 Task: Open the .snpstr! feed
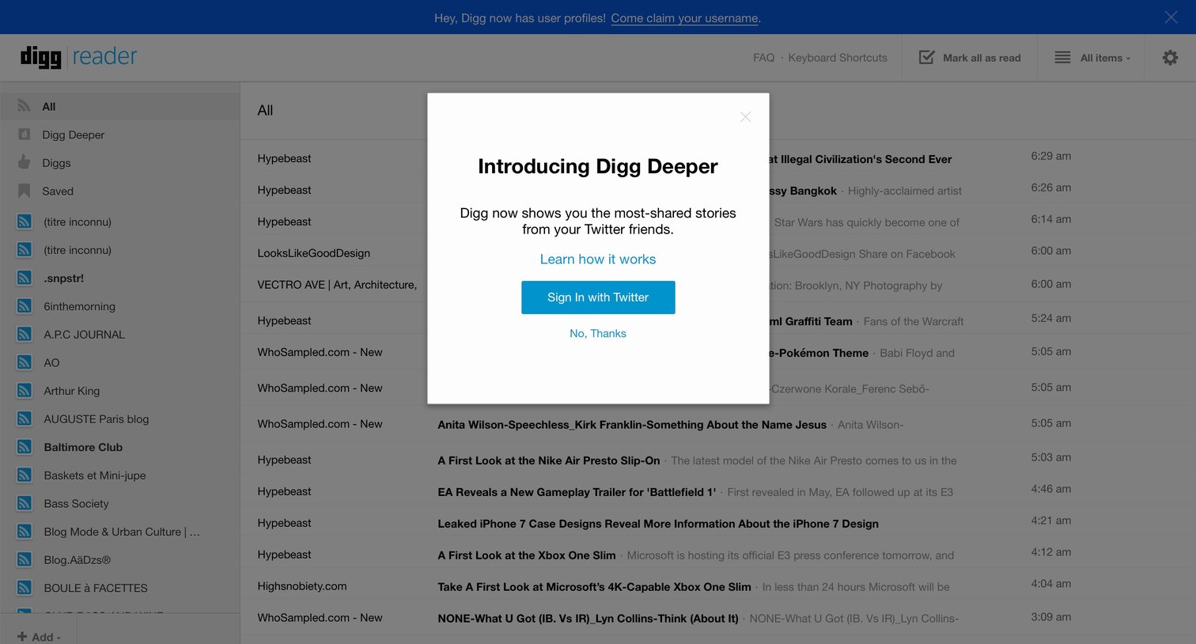(x=63, y=278)
